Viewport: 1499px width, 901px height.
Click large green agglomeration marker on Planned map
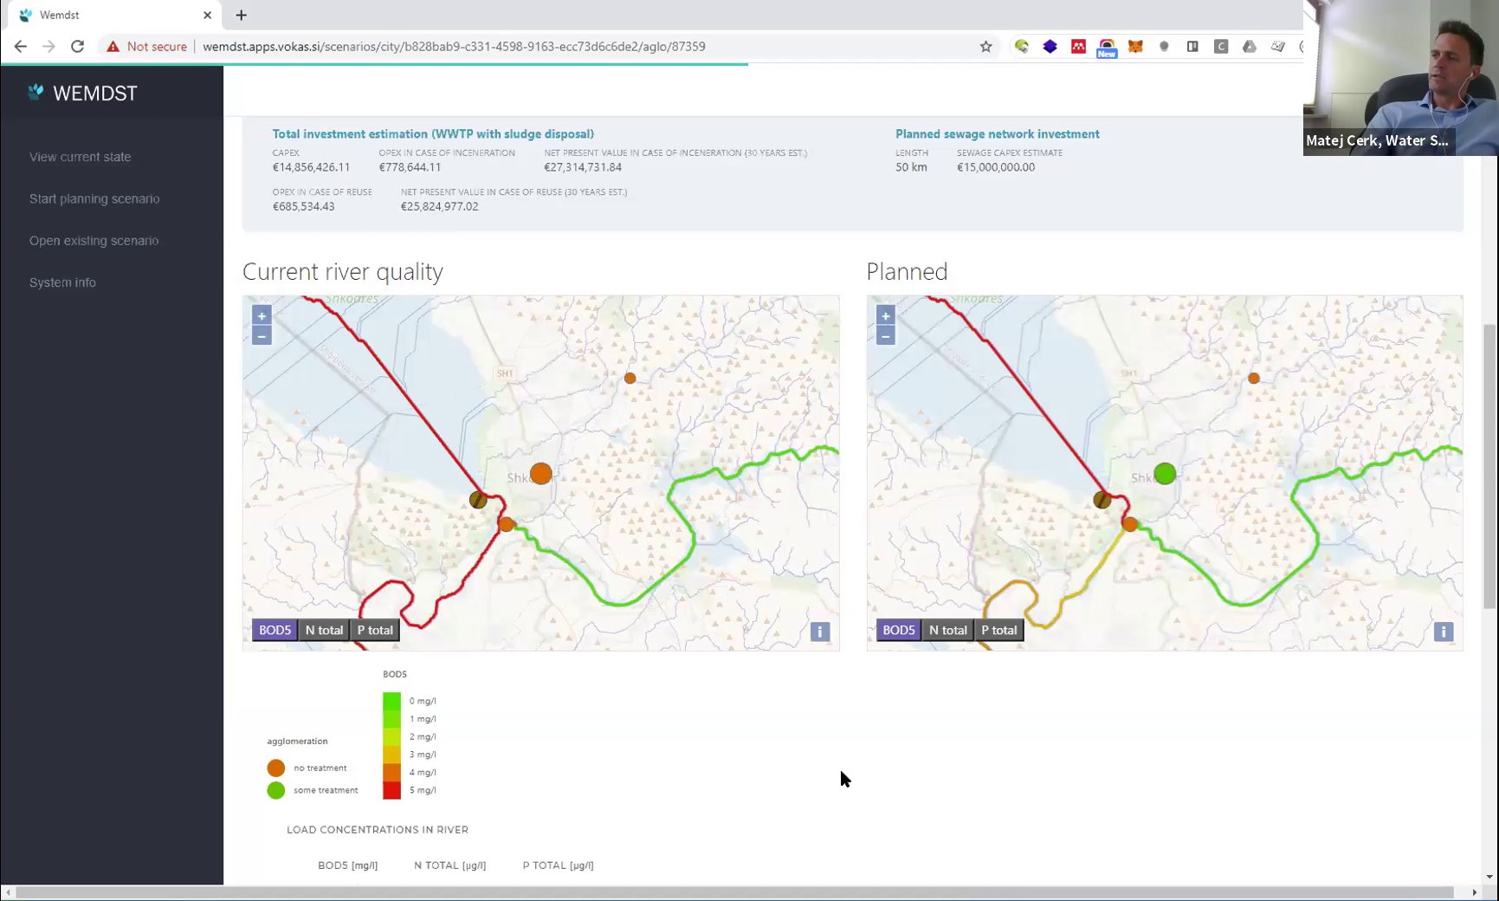point(1165,474)
